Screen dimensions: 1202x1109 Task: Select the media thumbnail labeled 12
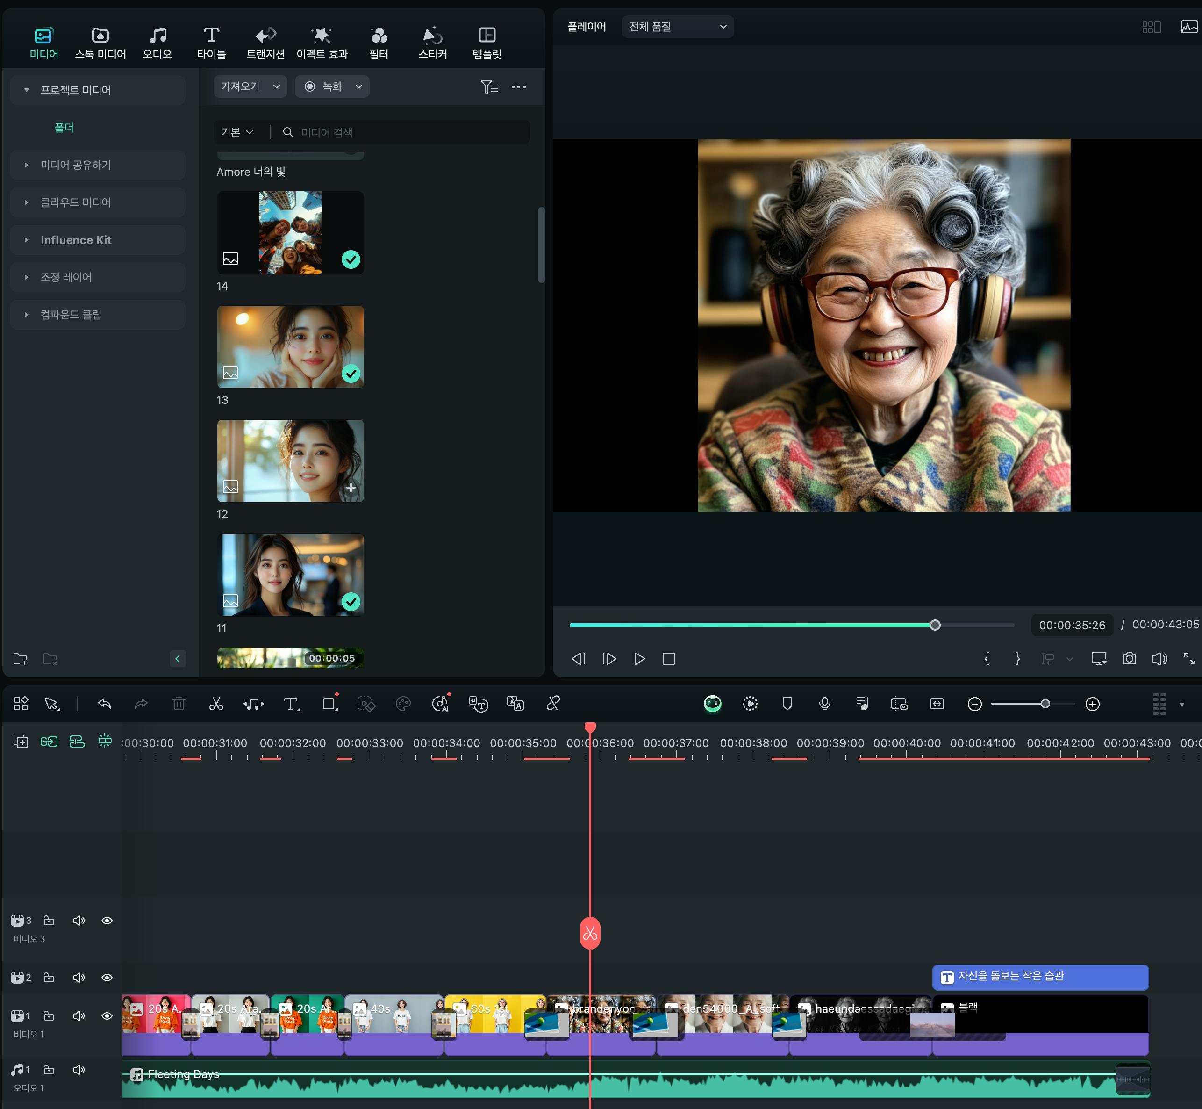click(290, 461)
